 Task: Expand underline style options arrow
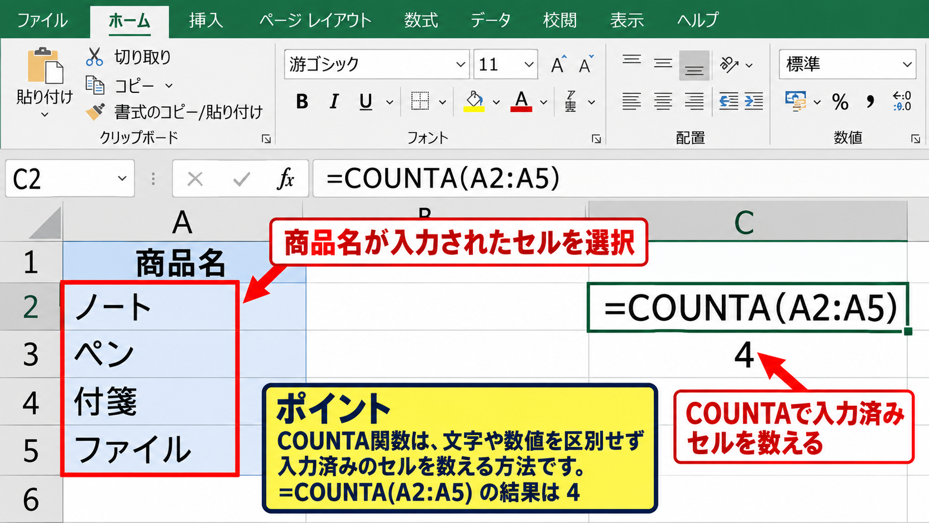click(389, 102)
